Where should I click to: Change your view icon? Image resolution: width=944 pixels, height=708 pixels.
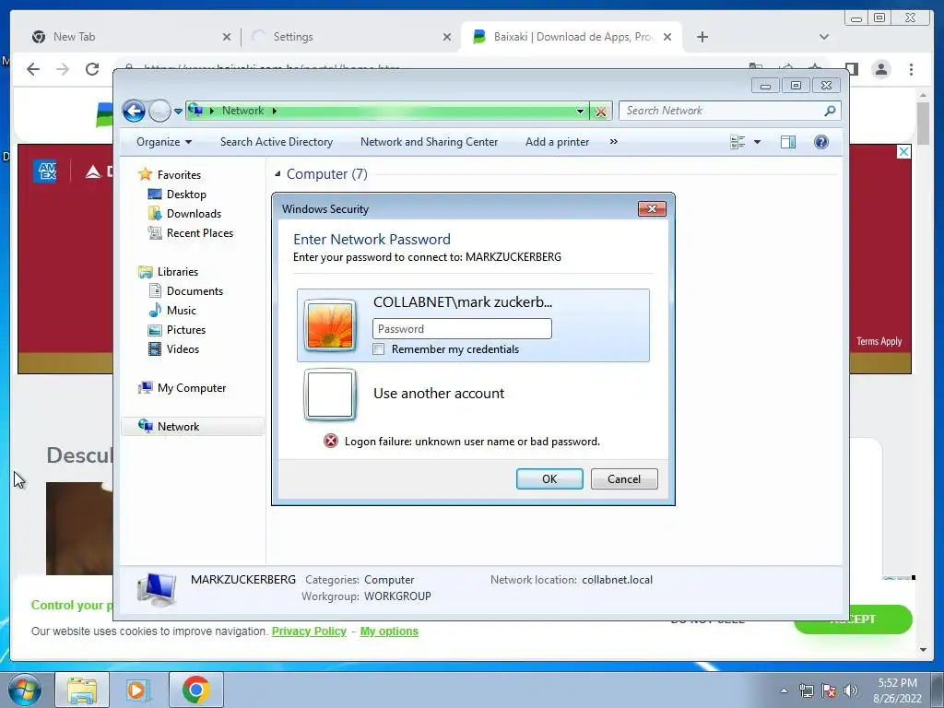[737, 142]
